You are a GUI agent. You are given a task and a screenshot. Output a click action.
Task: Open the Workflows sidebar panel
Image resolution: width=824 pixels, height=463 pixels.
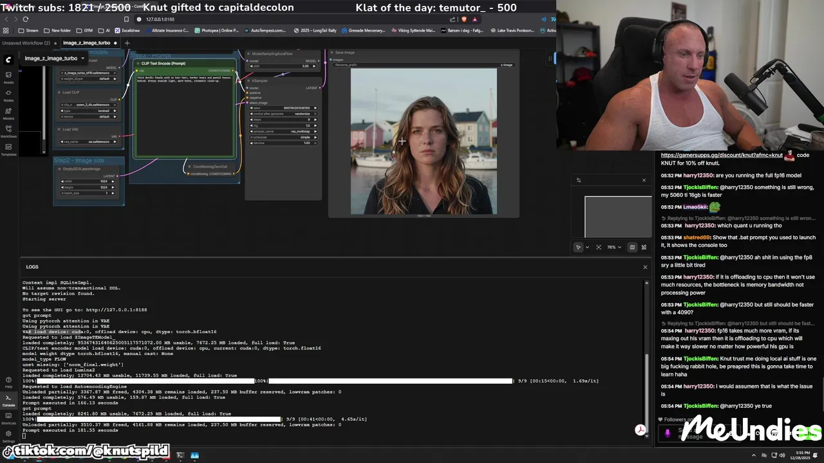tap(8, 131)
